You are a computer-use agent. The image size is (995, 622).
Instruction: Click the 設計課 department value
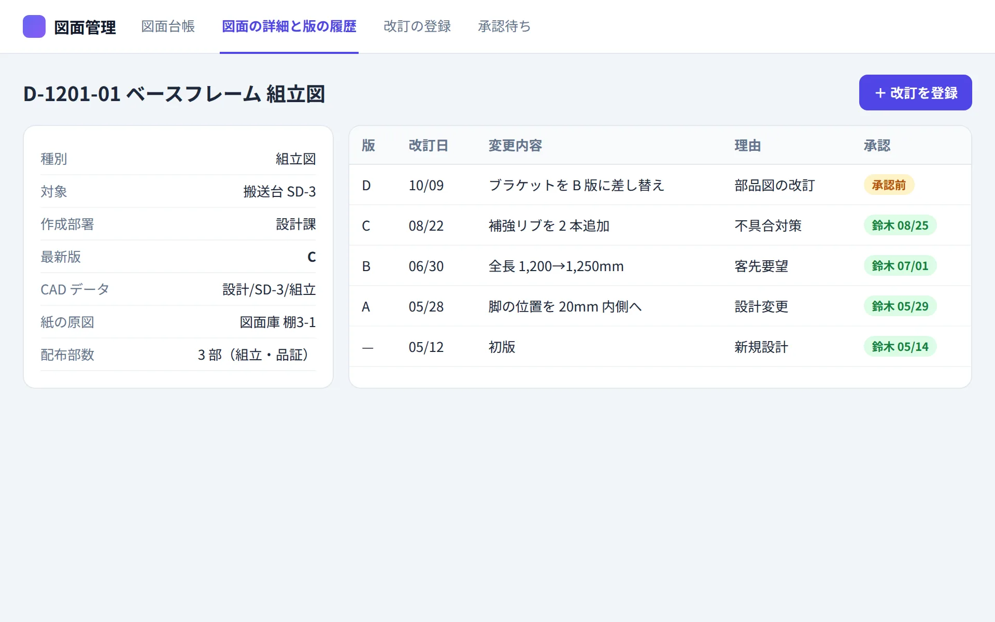coord(295,224)
